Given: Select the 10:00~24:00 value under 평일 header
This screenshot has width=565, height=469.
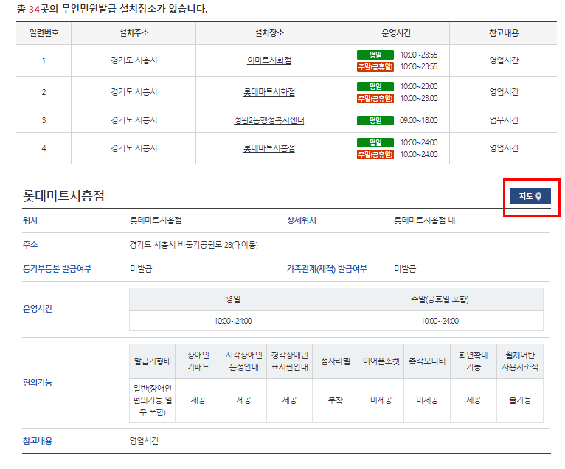Looking at the screenshot, I should pyautogui.click(x=233, y=321).
